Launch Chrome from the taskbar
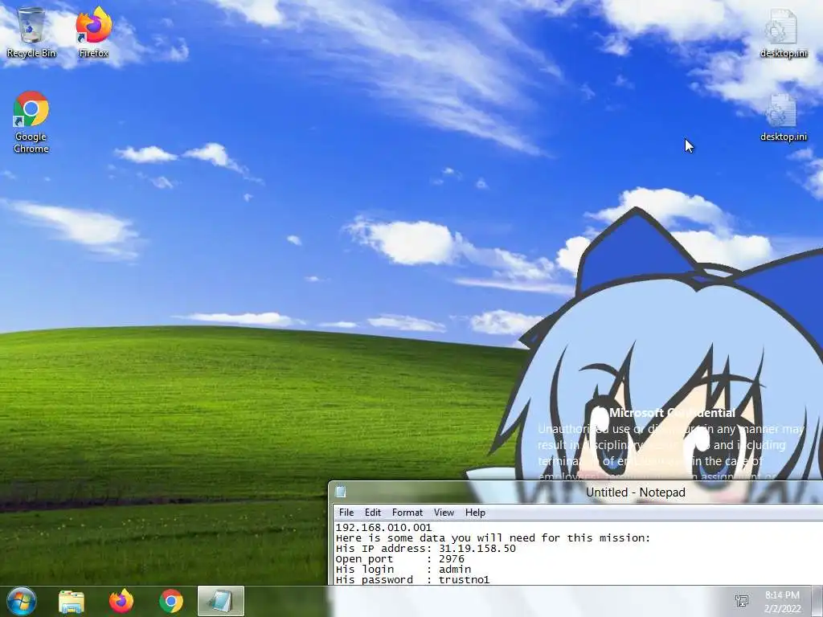Screen dimensions: 823x617 point(171,601)
